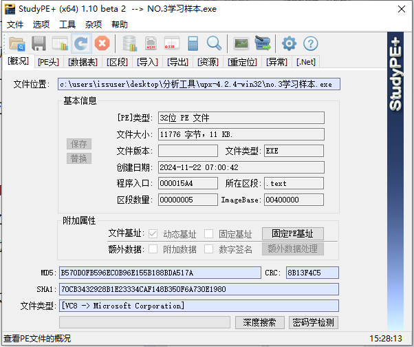Click the ImageBase field 00400000
This screenshot has height=347, width=414.
point(294,200)
